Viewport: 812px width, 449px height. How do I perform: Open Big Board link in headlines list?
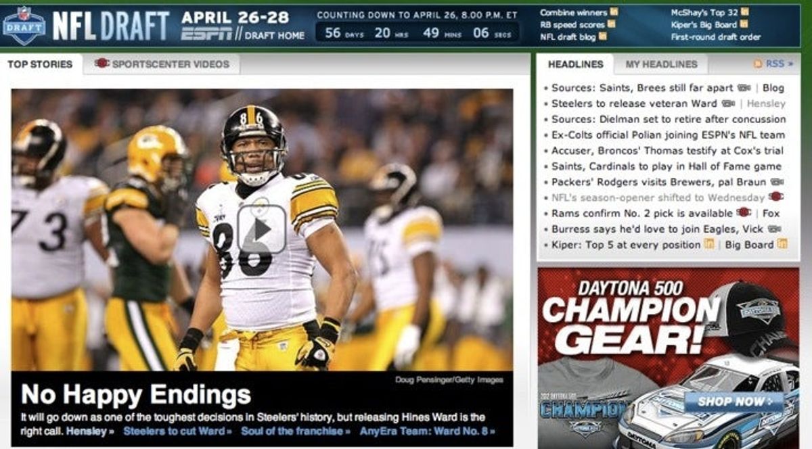749,244
